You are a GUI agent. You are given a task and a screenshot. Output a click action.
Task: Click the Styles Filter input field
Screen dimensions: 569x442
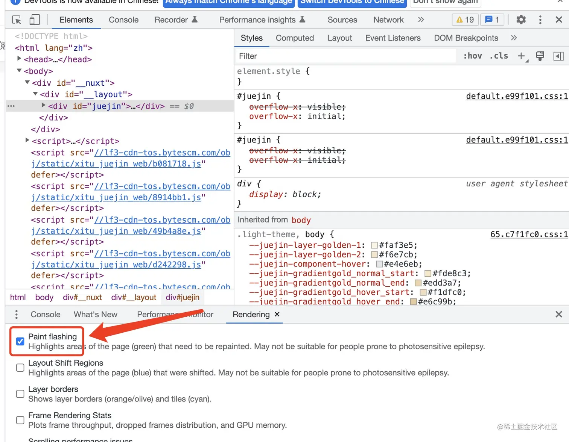point(345,56)
